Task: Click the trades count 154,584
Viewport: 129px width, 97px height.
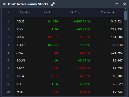Action: point(117,37)
